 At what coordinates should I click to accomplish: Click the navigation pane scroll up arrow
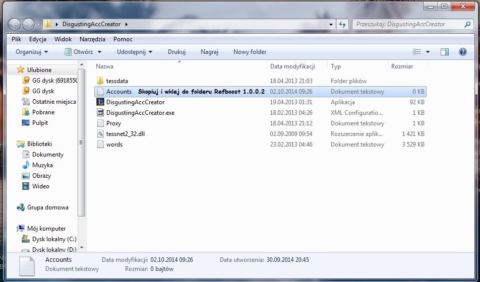coord(82,64)
